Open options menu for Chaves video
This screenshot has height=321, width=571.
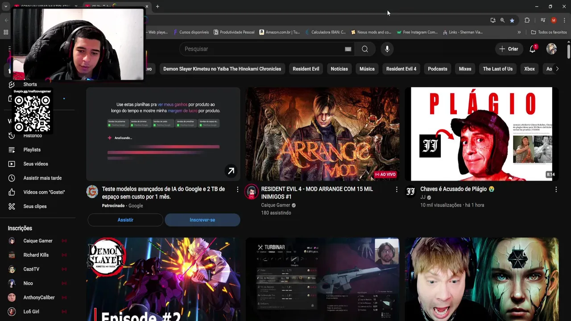point(556,189)
